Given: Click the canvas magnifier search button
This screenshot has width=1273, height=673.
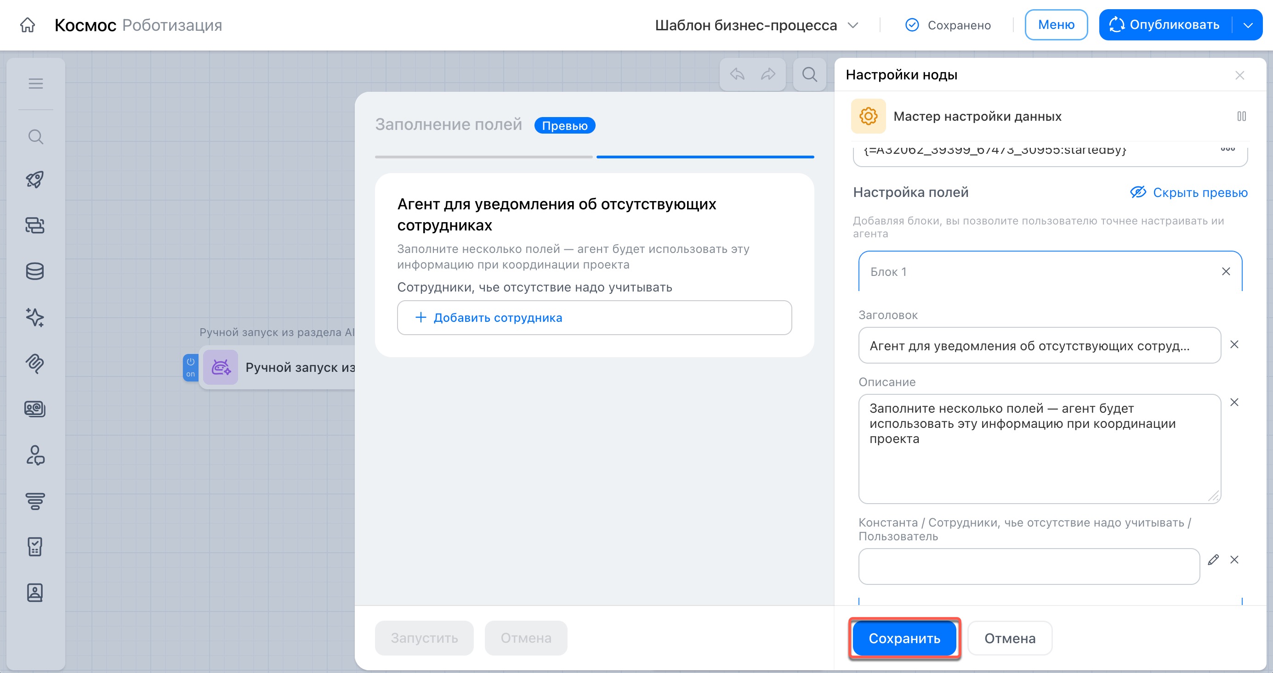Looking at the screenshot, I should (809, 74).
